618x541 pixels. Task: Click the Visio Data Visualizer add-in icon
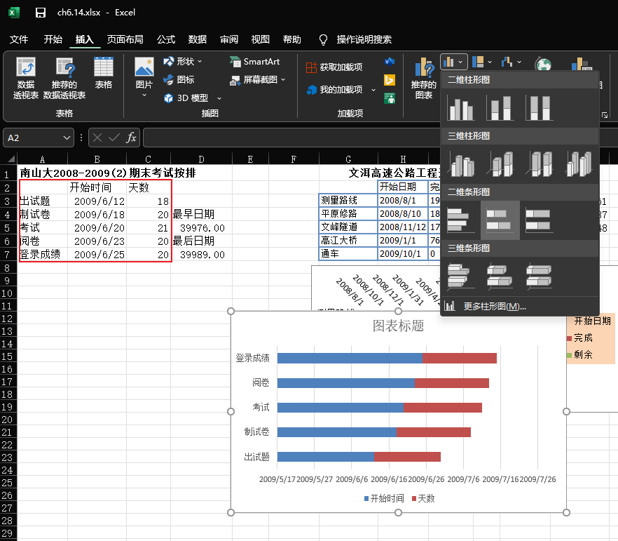coord(390,62)
